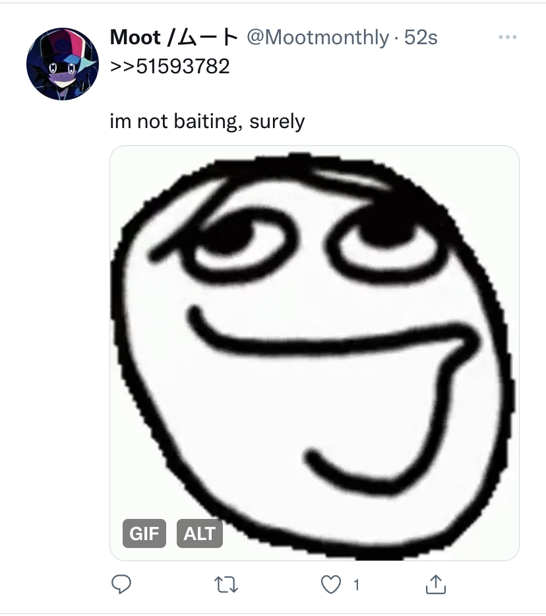This screenshot has width=546, height=616.
Task: Retweet the post using the arrows icon
Action: (x=226, y=584)
